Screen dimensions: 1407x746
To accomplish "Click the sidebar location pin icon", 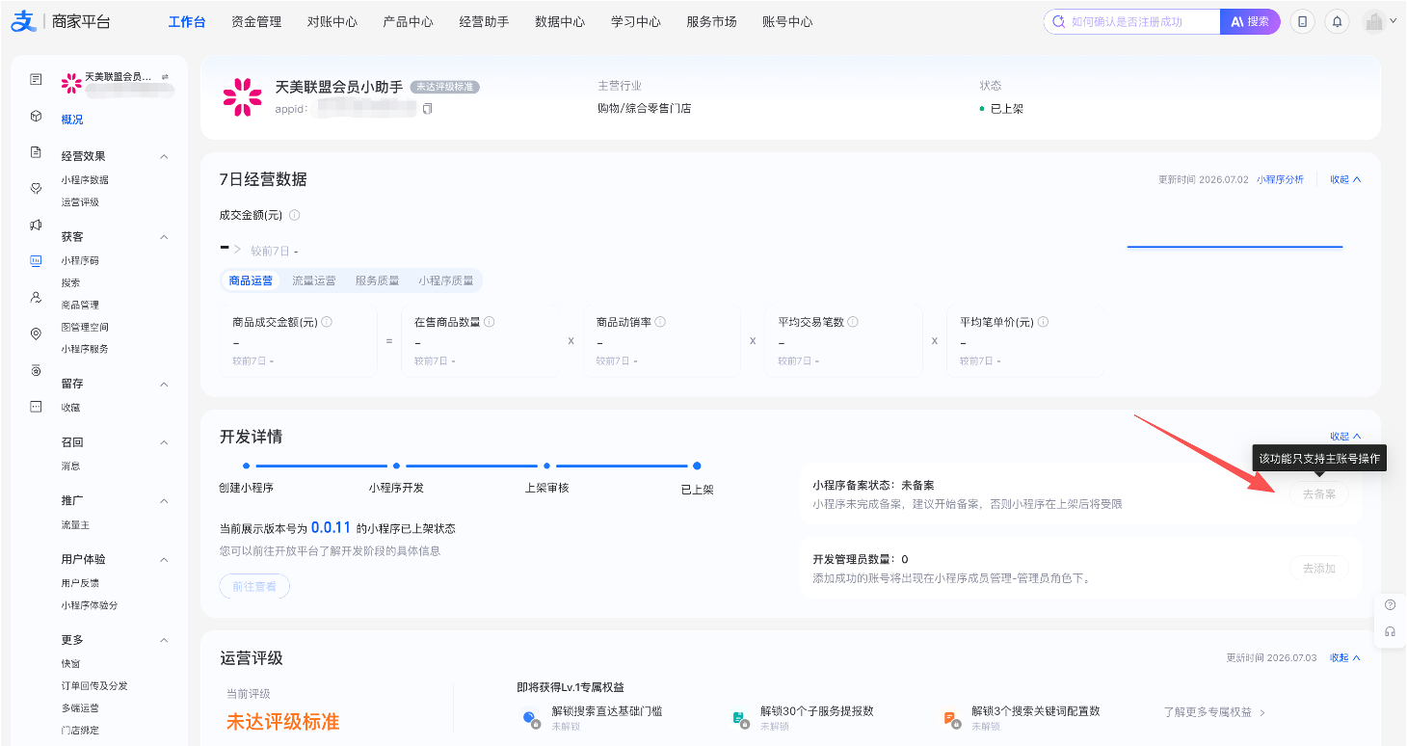I will [x=36, y=333].
